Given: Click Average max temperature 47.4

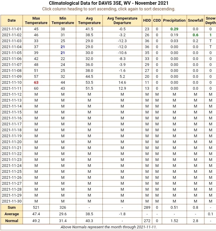Looking at the screenshot, I should pos(36,214).
